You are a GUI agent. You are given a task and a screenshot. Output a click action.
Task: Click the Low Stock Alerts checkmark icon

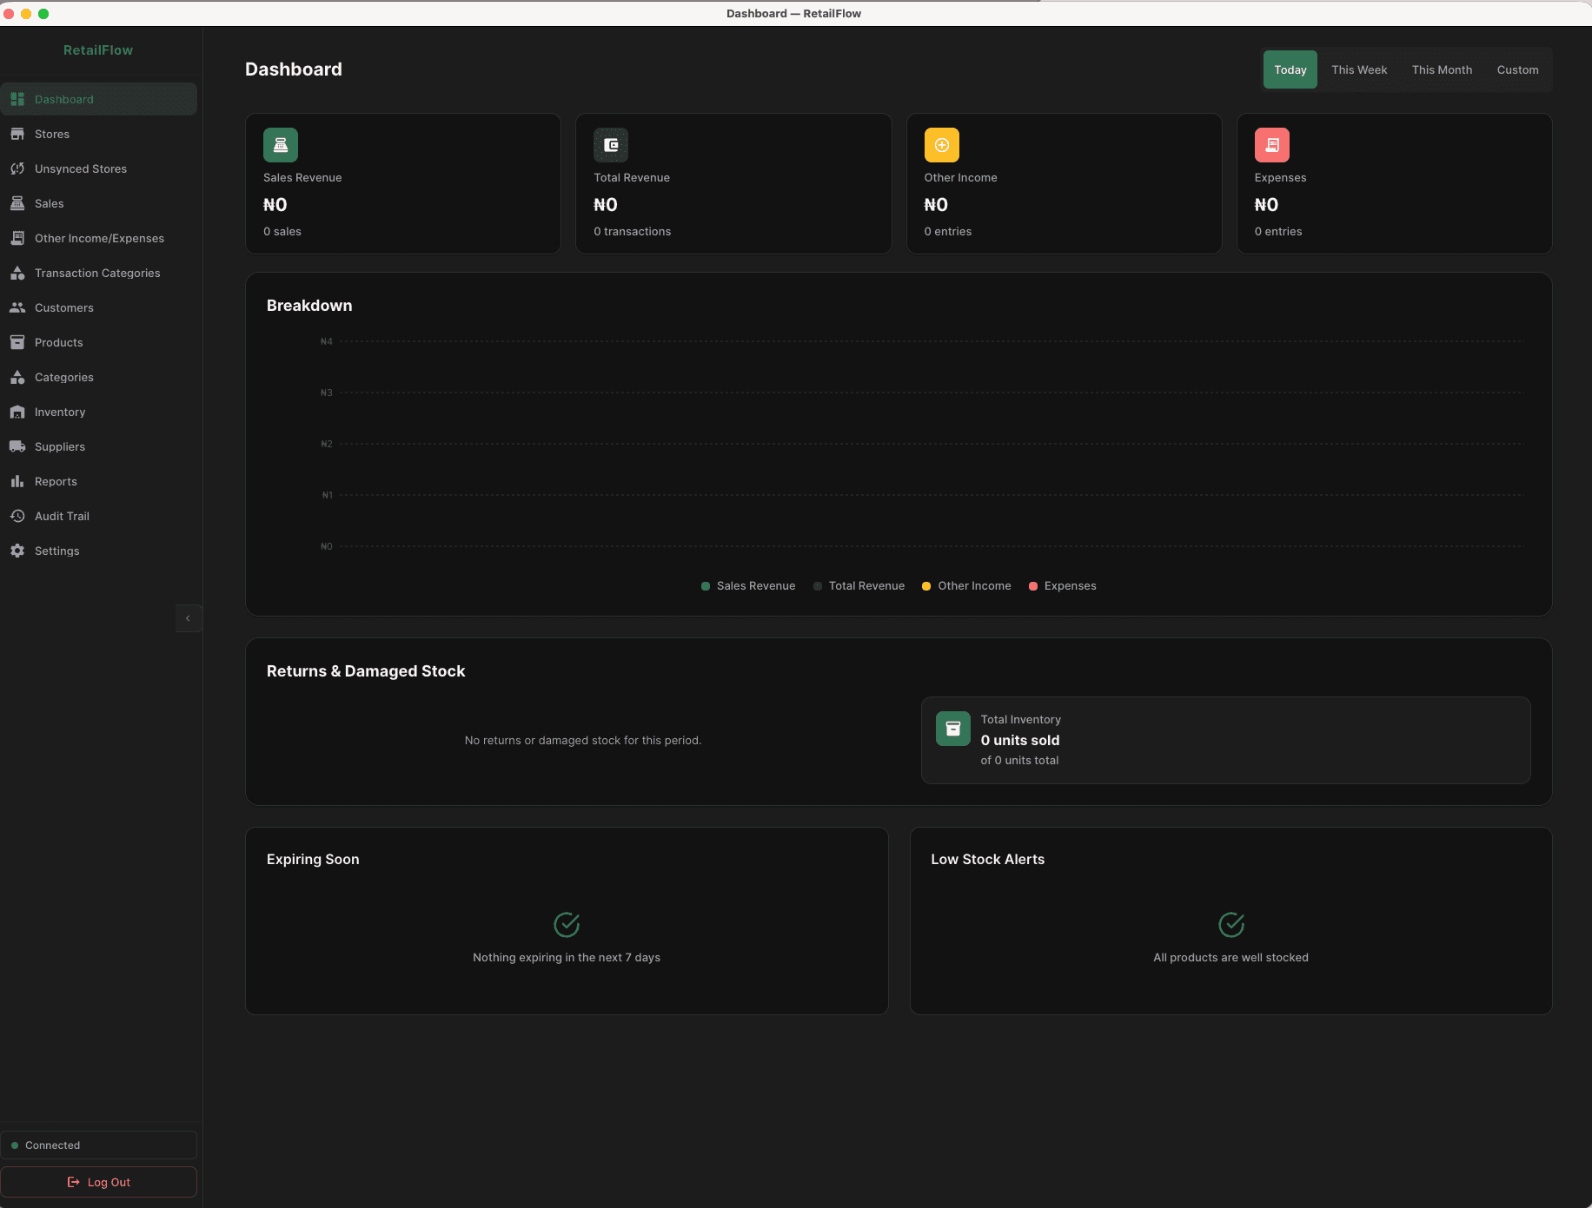[1231, 925]
